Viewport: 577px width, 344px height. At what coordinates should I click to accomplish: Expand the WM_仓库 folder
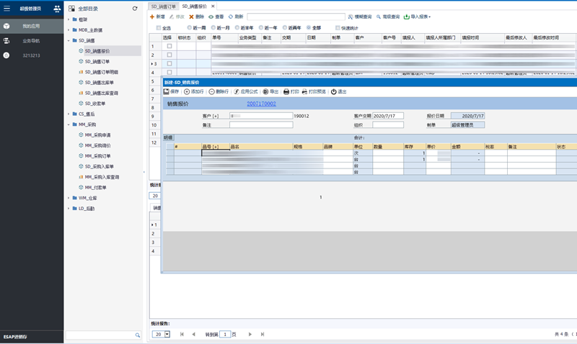coord(69,198)
